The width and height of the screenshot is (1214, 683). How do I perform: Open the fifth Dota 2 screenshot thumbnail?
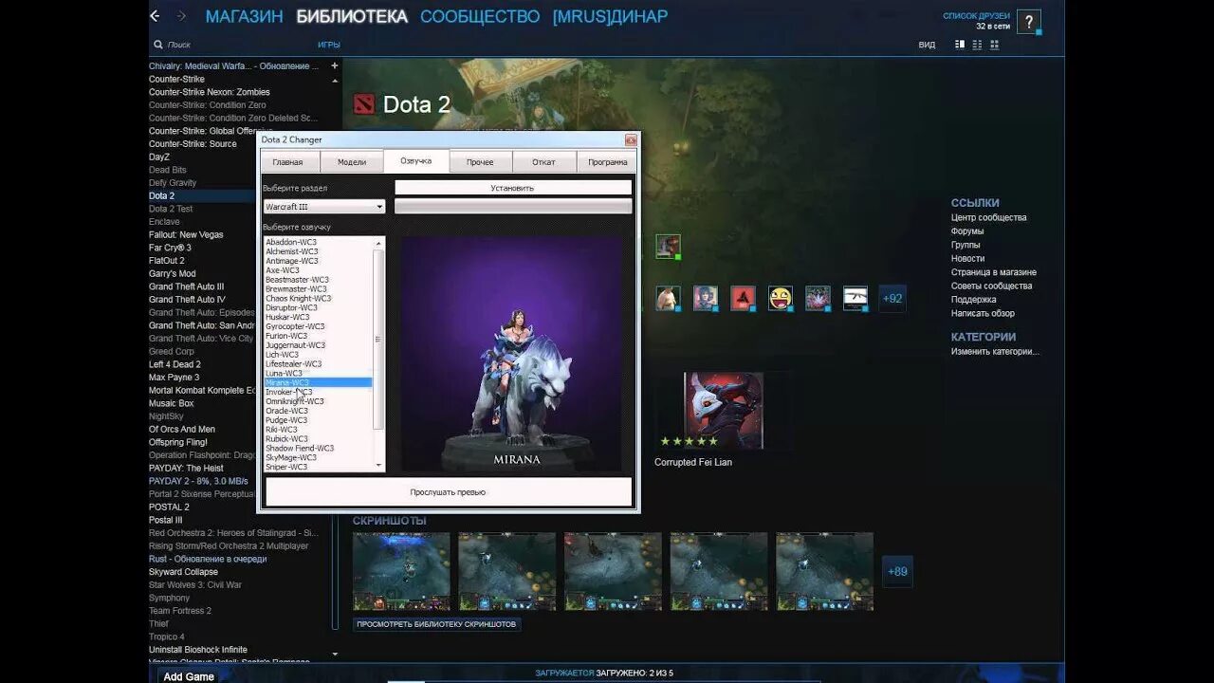point(824,571)
